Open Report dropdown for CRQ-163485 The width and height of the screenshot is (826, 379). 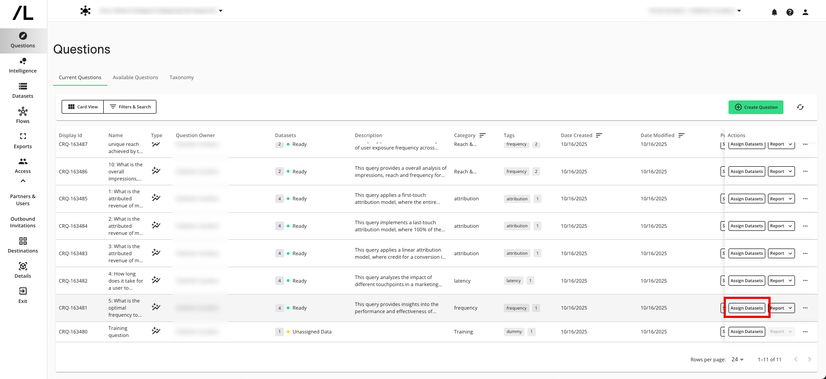(x=781, y=199)
